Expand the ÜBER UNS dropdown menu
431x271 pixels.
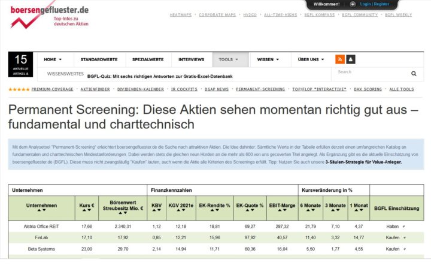pyautogui.click(x=311, y=59)
